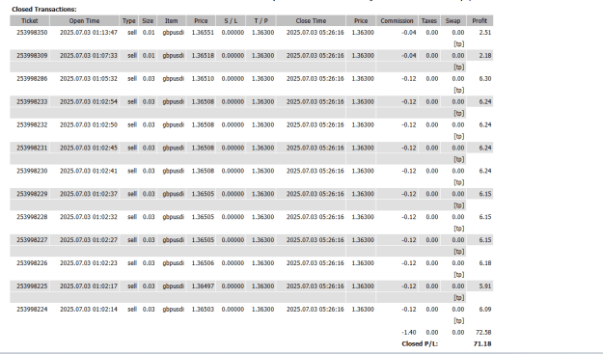Click the Swap column header
Viewport: 603px width, 354px height.
click(x=453, y=21)
